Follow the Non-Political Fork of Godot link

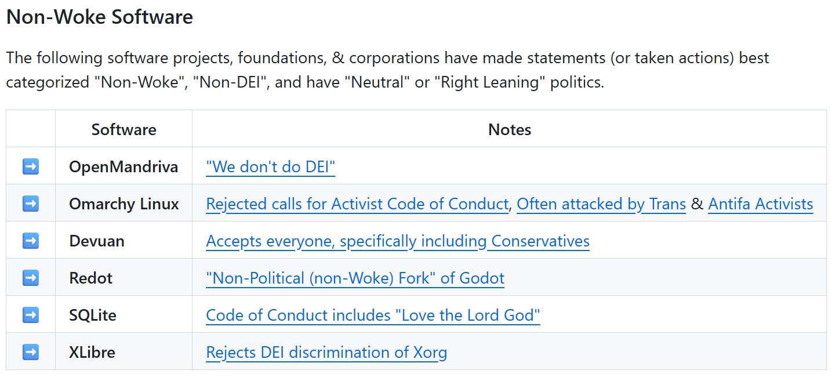coord(355,278)
